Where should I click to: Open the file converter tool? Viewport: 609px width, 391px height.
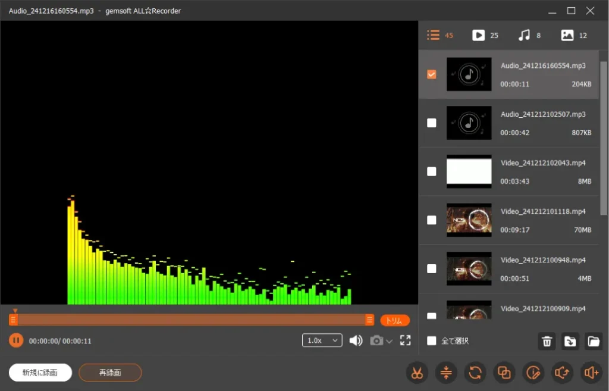[475, 373]
